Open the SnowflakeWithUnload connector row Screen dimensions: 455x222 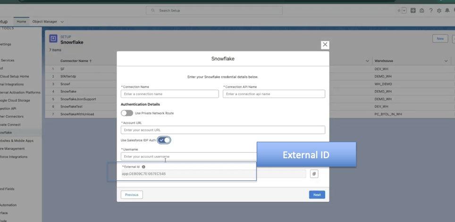(77, 114)
